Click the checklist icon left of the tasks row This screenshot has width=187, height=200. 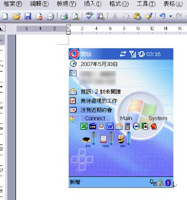[73, 100]
